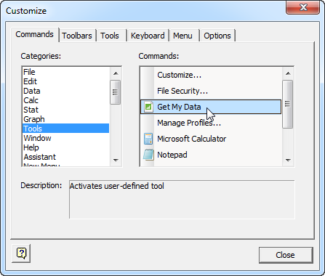Screen dimensions: 325x276
Task: Select Calc category
Action: (65, 100)
